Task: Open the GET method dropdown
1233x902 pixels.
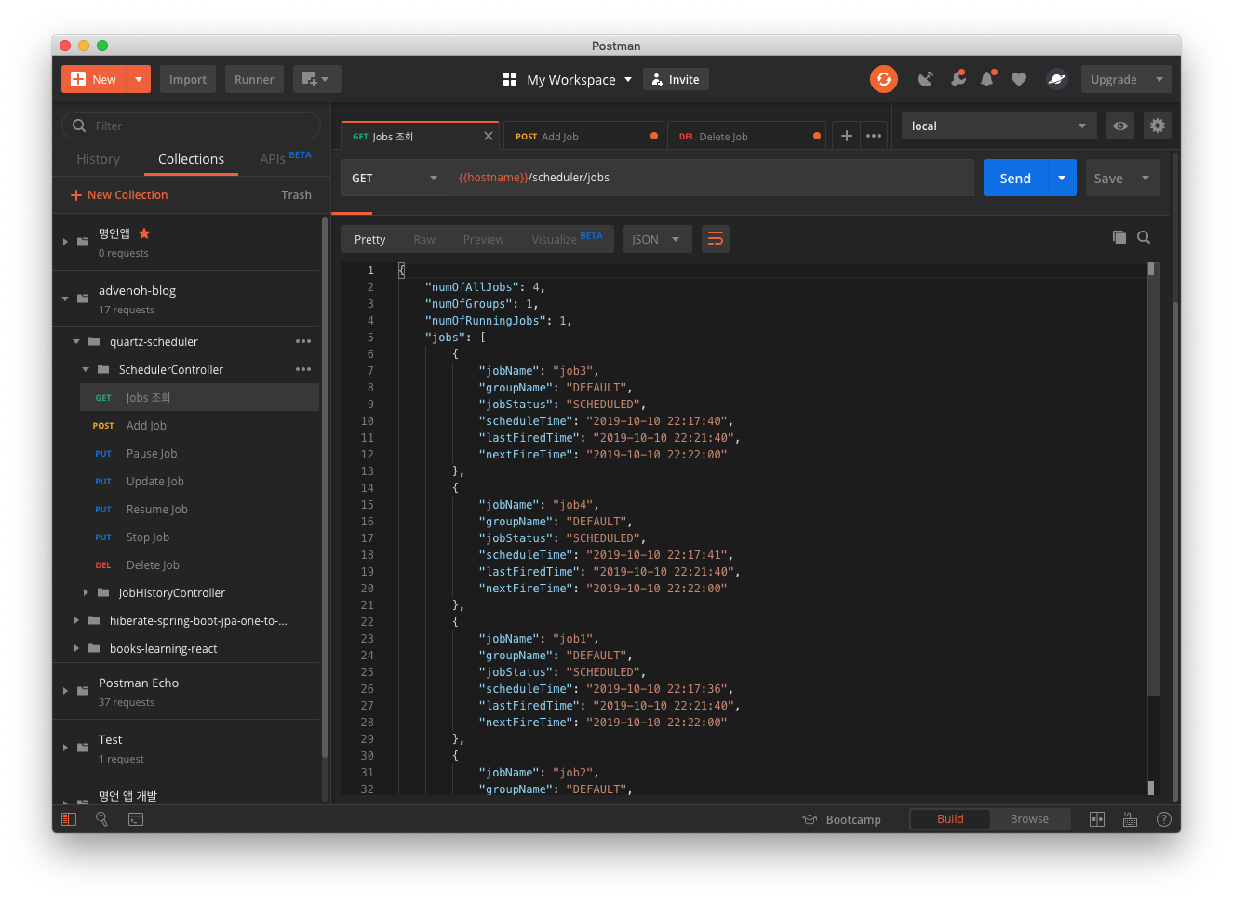Action: [x=394, y=178]
